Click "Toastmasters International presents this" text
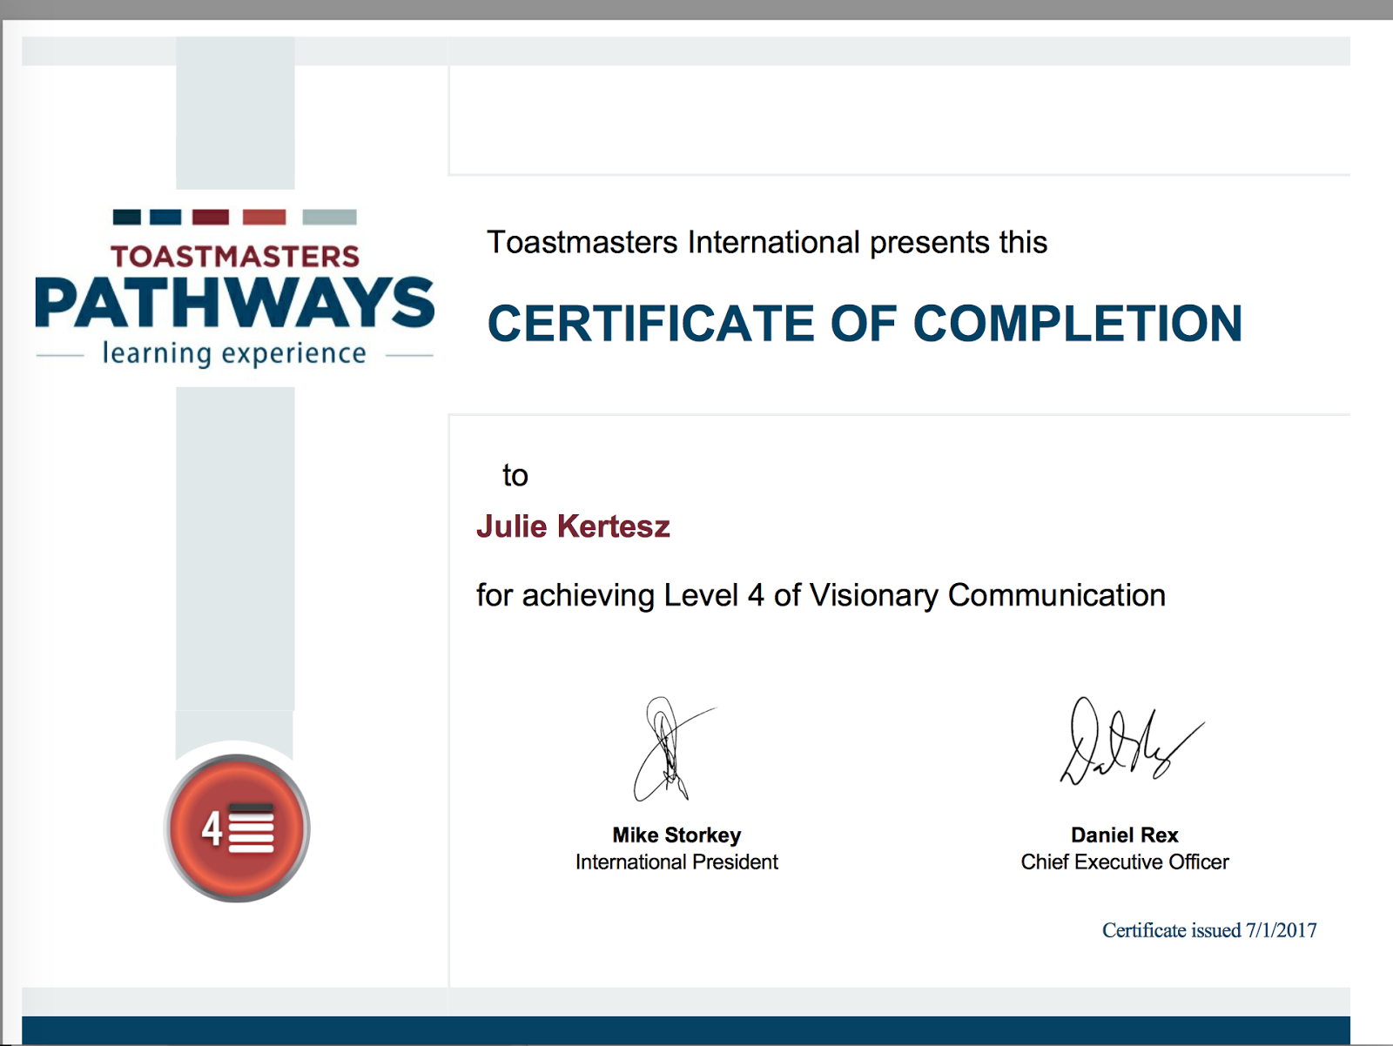 (x=767, y=242)
